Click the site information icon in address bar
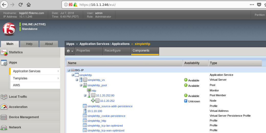Viewport: 266px width, 133px height. point(66,5)
